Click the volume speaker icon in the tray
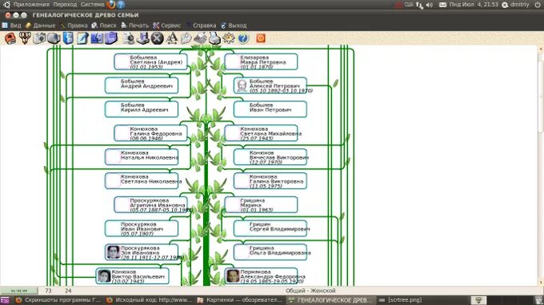 point(430,5)
